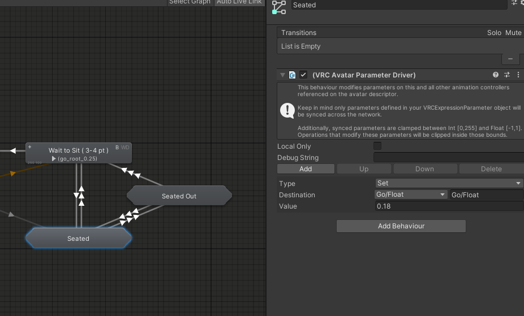Viewport: 524px width, 316px height.
Task: Click the Seated state name field
Action: pos(399,5)
